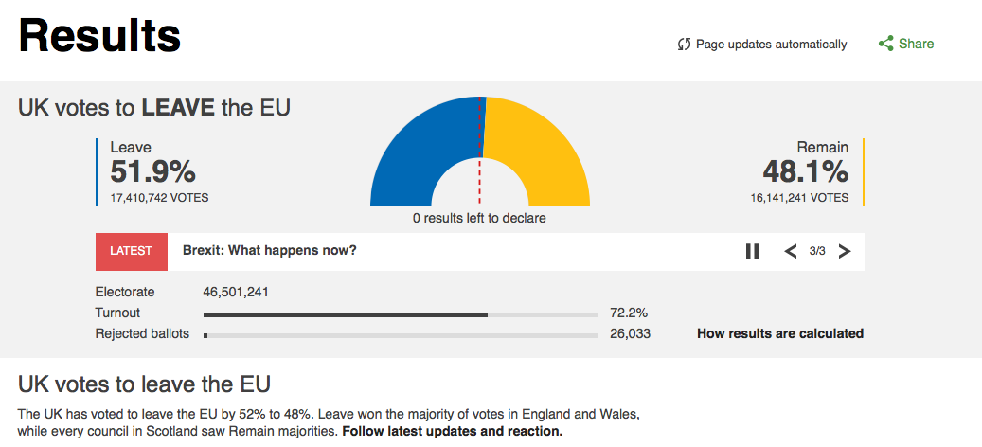Click the Electorate 46,501,241 value
Viewport: 982px width, 447px height.
click(x=236, y=292)
